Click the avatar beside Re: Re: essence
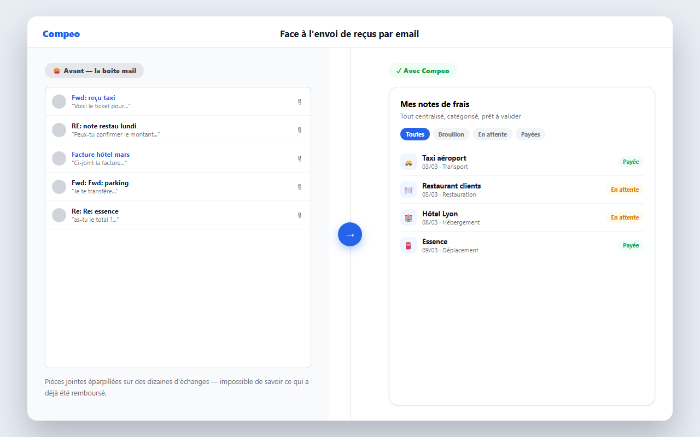The height and width of the screenshot is (437, 700). pyautogui.click(x=59, y=215)
